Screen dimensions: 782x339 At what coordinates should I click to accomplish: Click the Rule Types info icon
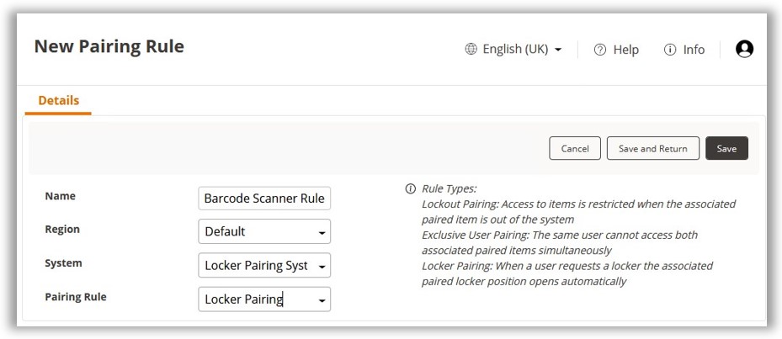[410, 188]
